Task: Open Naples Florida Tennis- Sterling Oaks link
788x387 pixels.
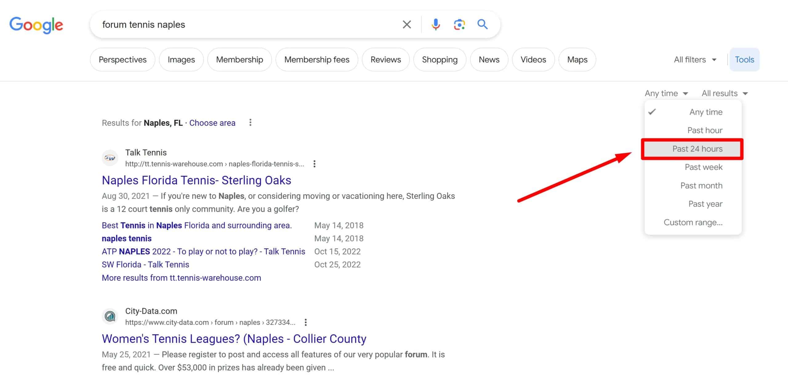Action: (196, 180)
